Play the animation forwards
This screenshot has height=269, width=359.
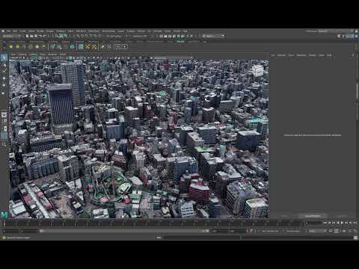click(x=342, y=223)
